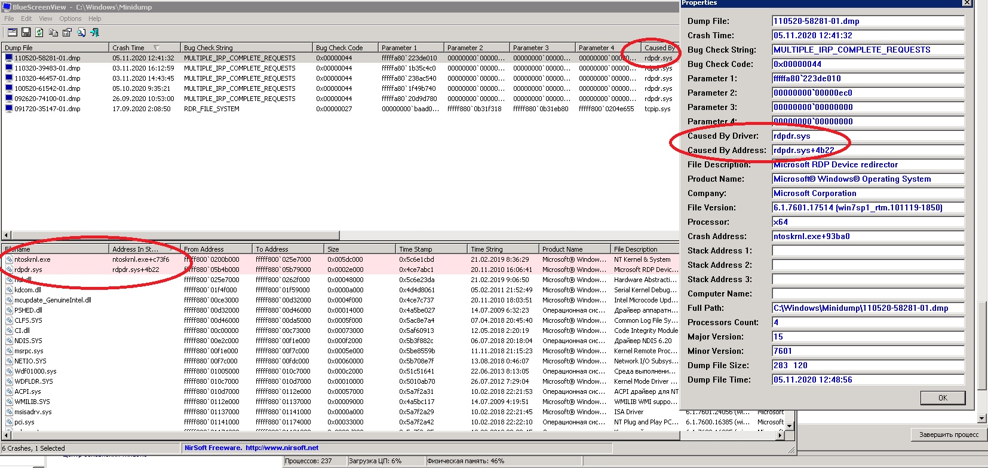Open Advanced Options toolbar icon

click(x=11, y=32)
